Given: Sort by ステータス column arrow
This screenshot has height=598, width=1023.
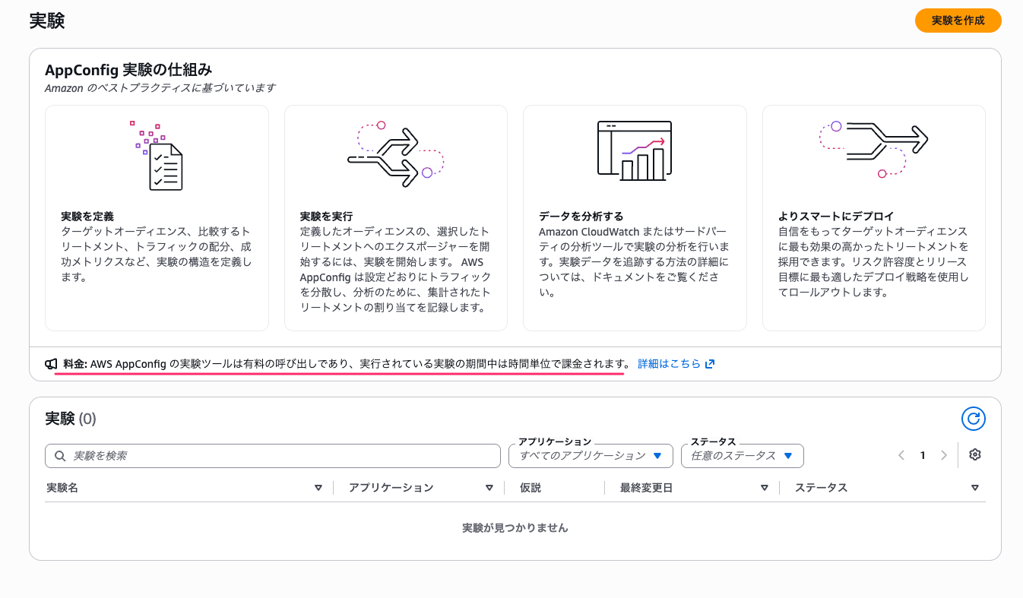Looking at the screenshot, I should pyautogui.click(x=975, y=488).
